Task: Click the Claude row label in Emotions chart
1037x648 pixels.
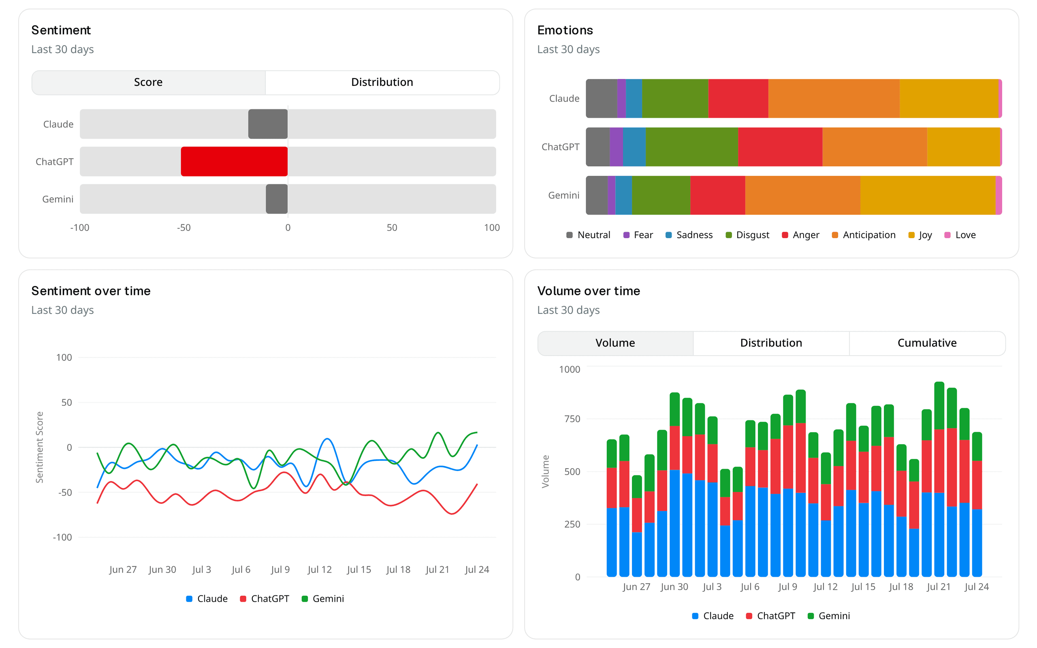Action: [x=564, y=98]
